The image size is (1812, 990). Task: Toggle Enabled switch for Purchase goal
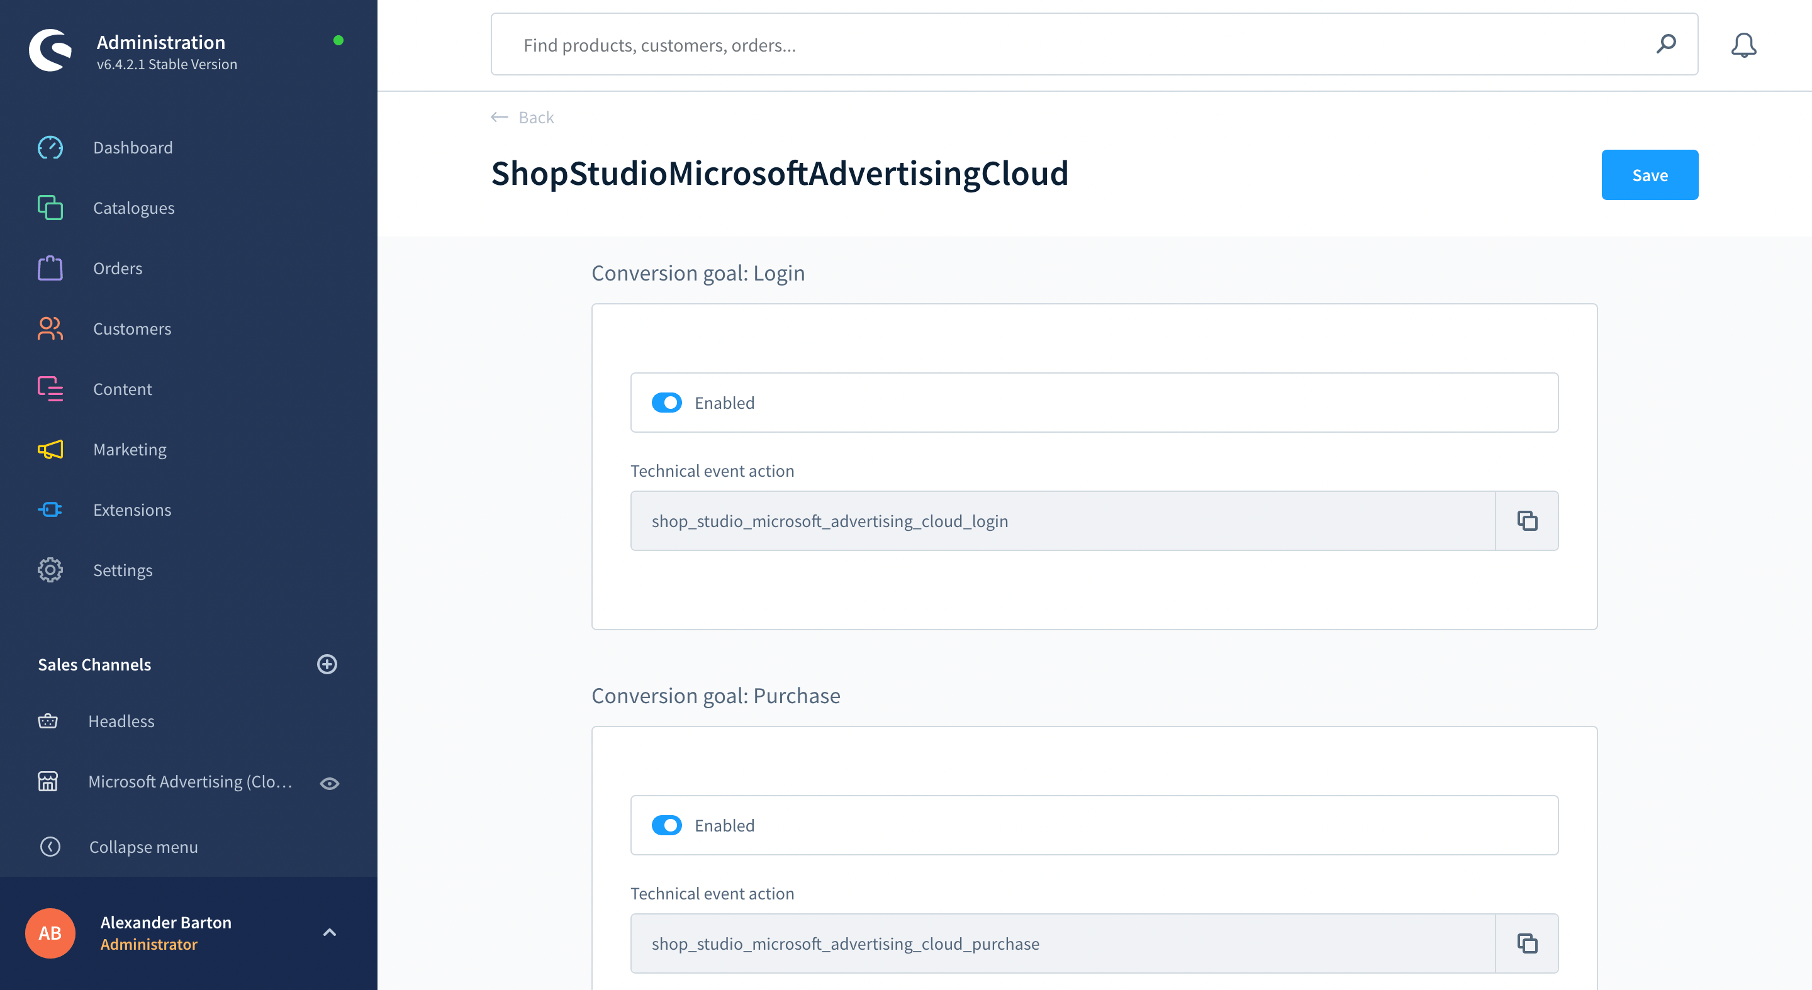tap(667, 825)
